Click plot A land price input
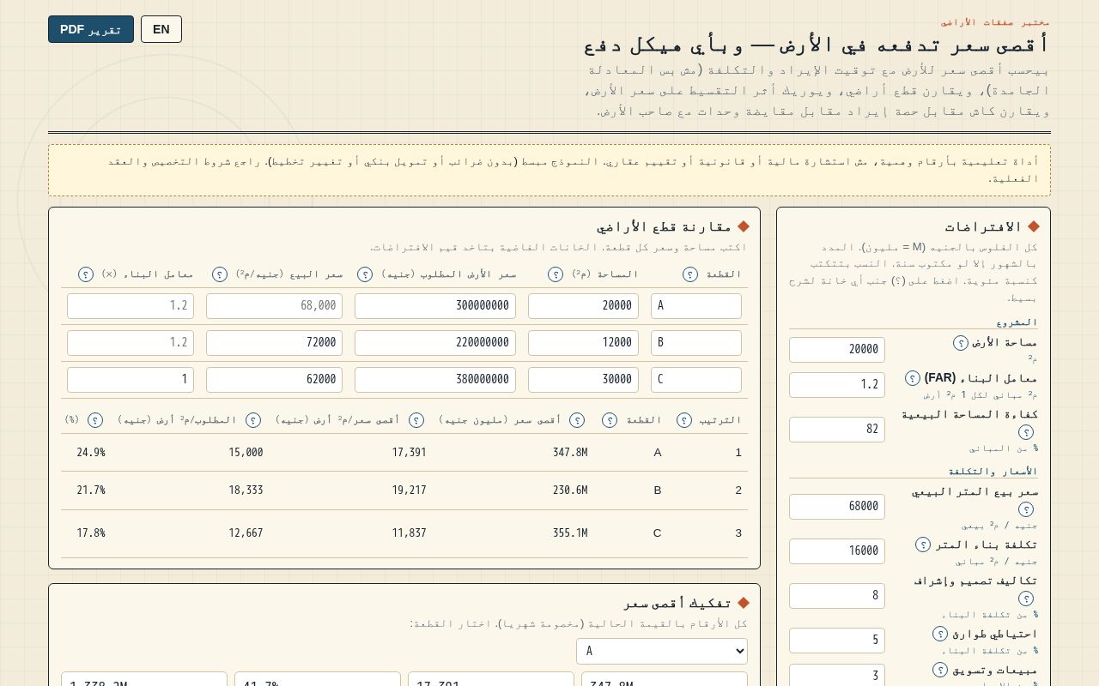This screenshot has height=686, width=1099. pyautogui.click(x=435, y=306)
